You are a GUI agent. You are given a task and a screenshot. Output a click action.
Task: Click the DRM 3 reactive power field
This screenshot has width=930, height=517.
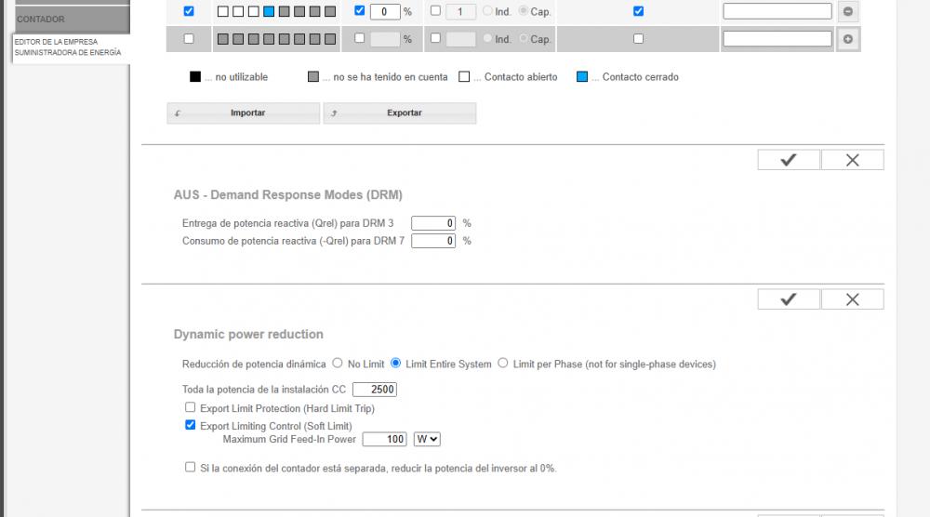pyautogui.click(x=433, y=223)
